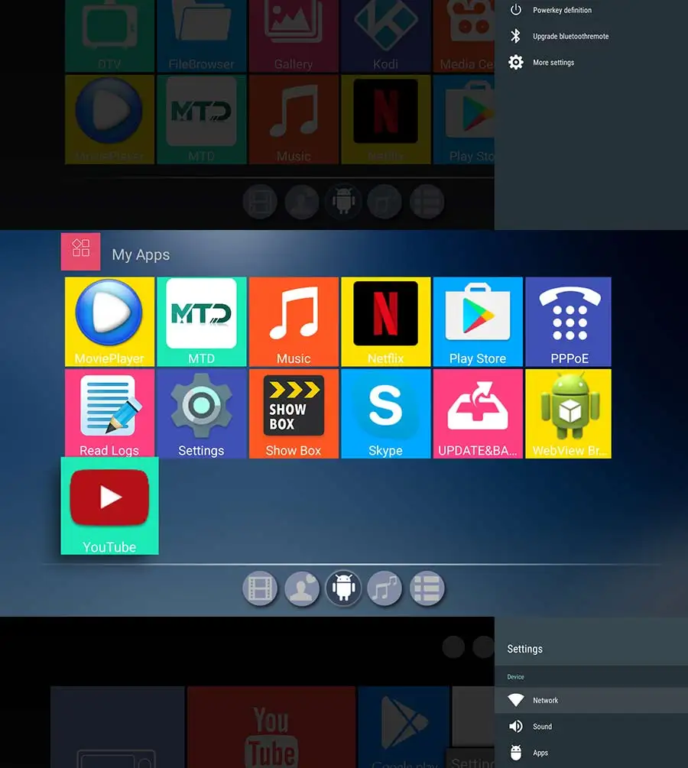The image size is (688, 768).
Task: Open the Settings gear app tile
Action: [x=201, y=413]
